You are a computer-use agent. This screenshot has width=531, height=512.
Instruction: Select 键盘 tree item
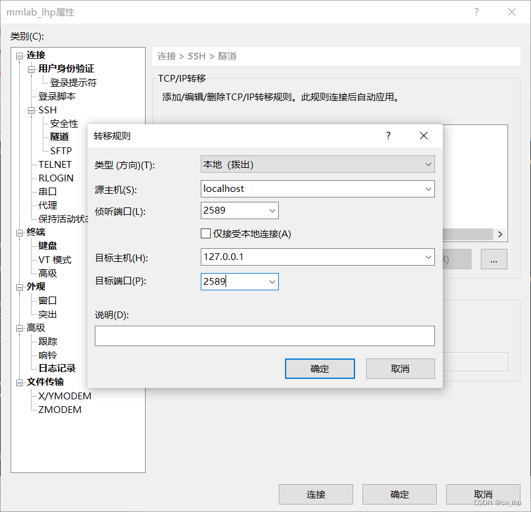click(x=48, y=246)
